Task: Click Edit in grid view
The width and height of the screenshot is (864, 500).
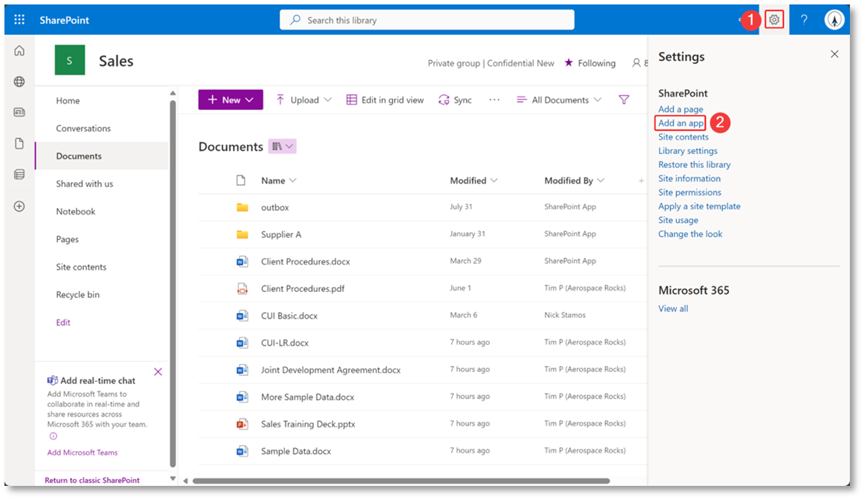Action: tap(385, 100)
